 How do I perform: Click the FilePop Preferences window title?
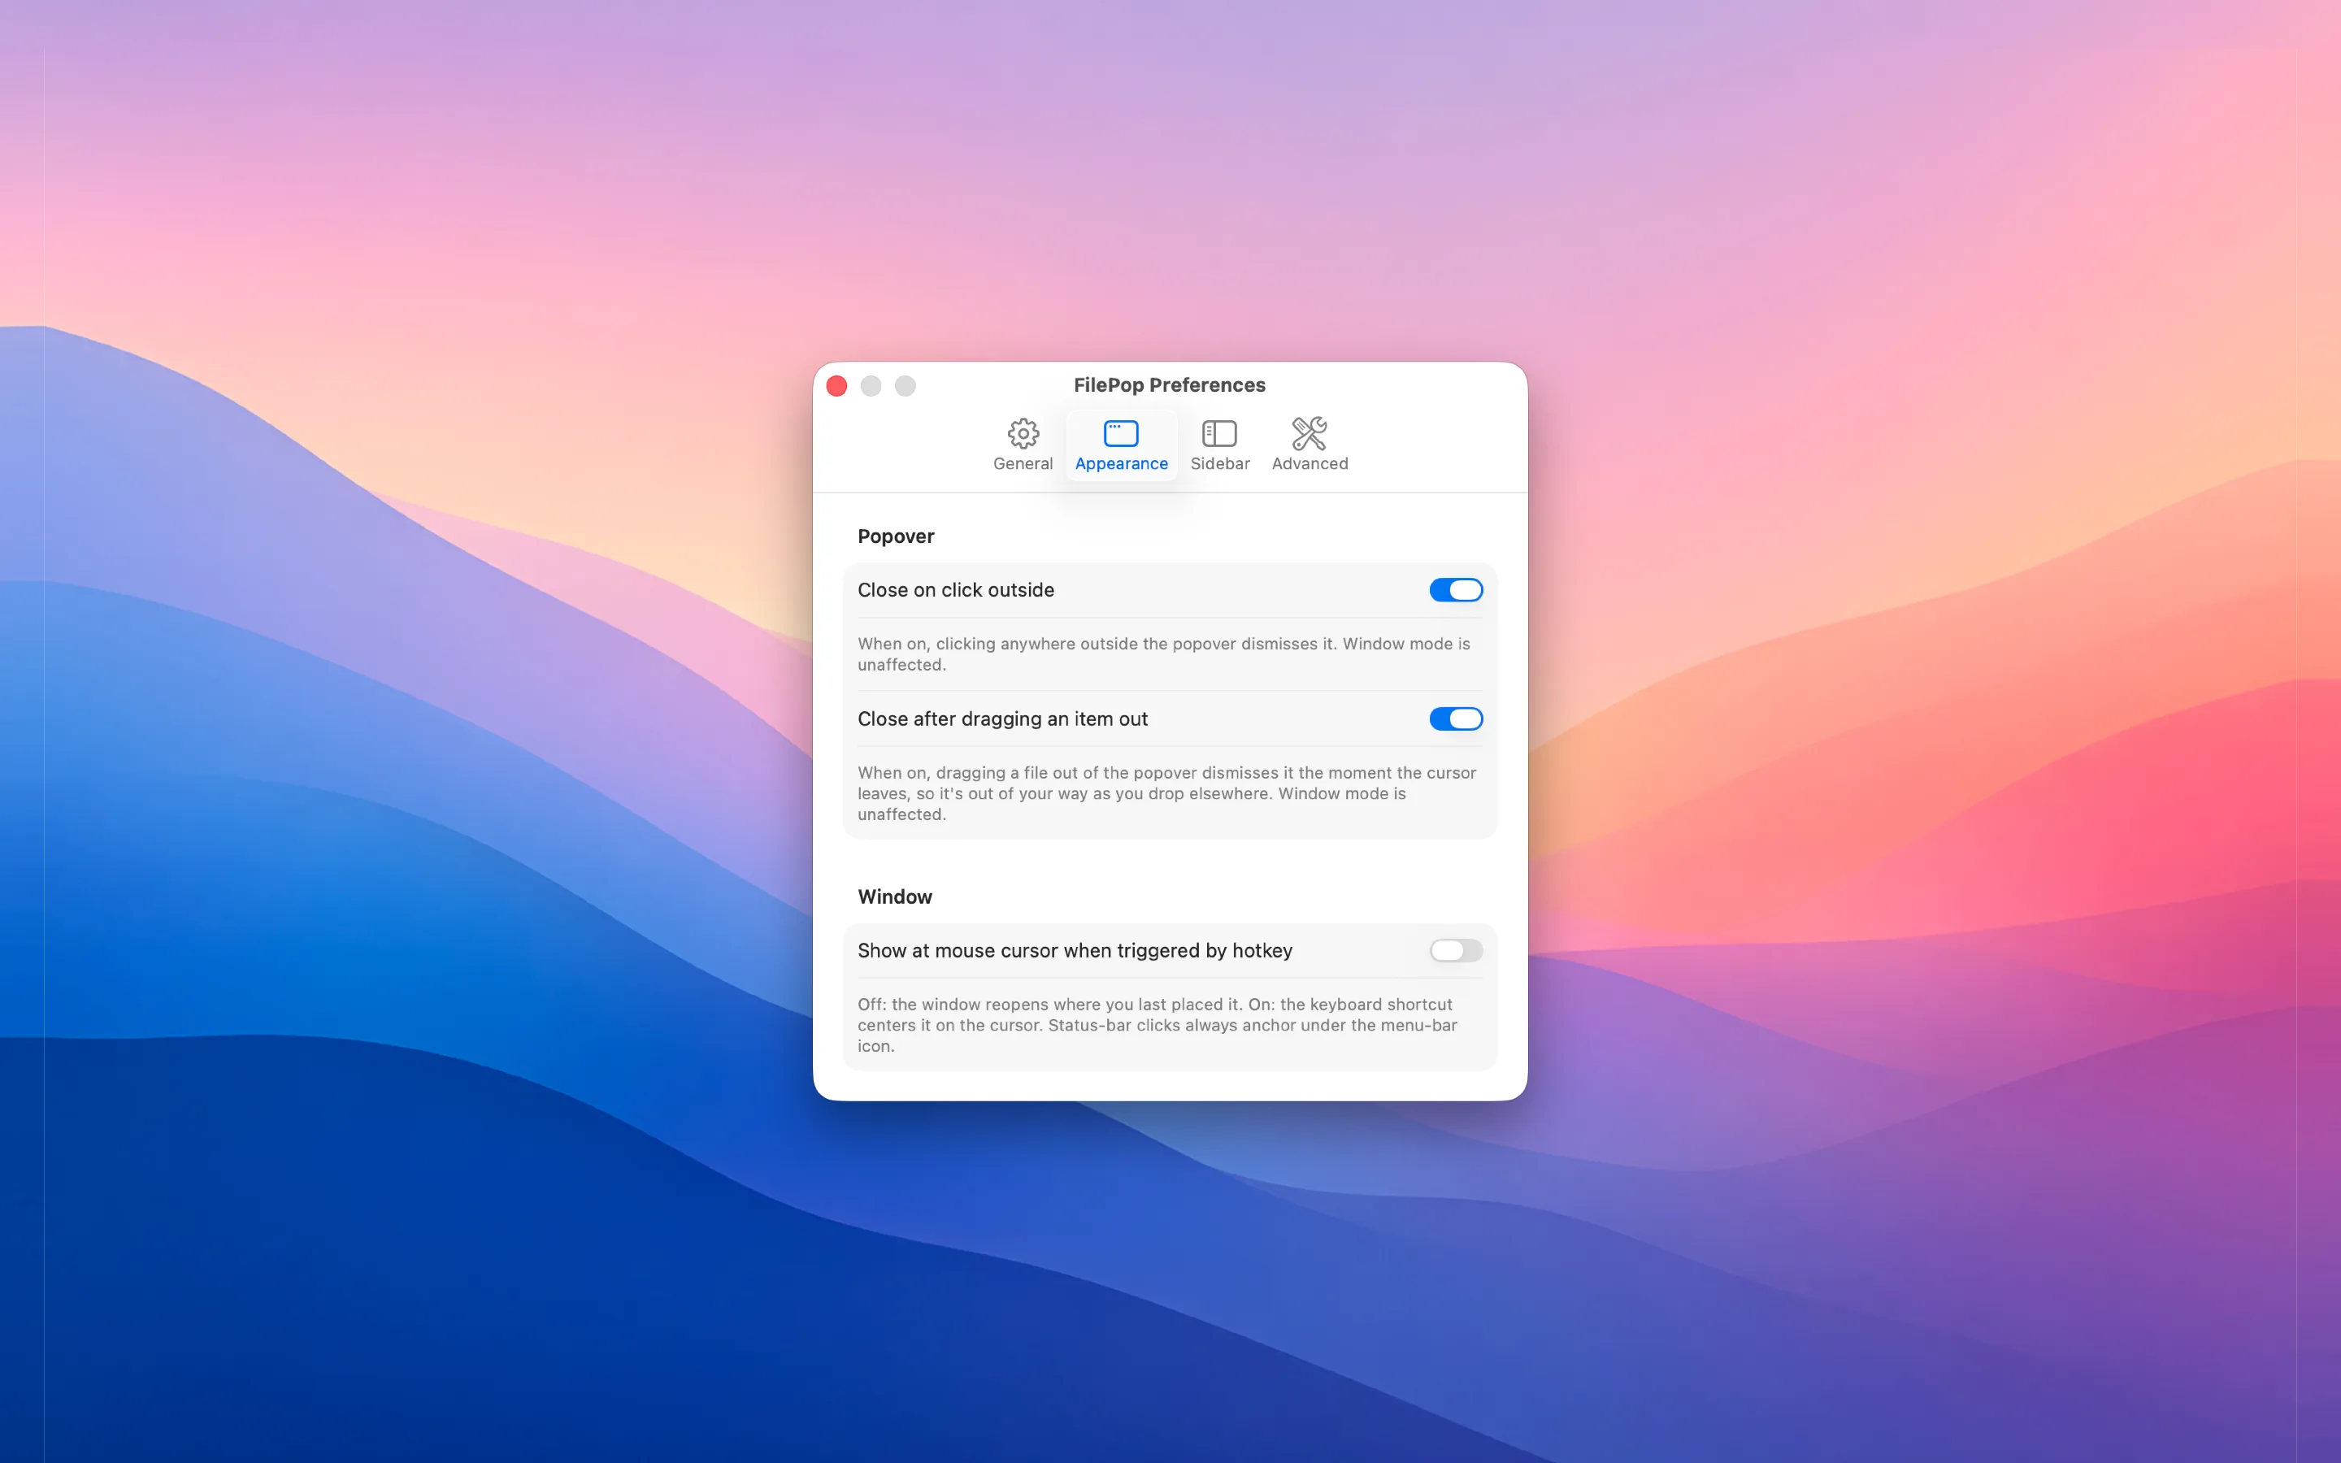tap(1169, 385)
